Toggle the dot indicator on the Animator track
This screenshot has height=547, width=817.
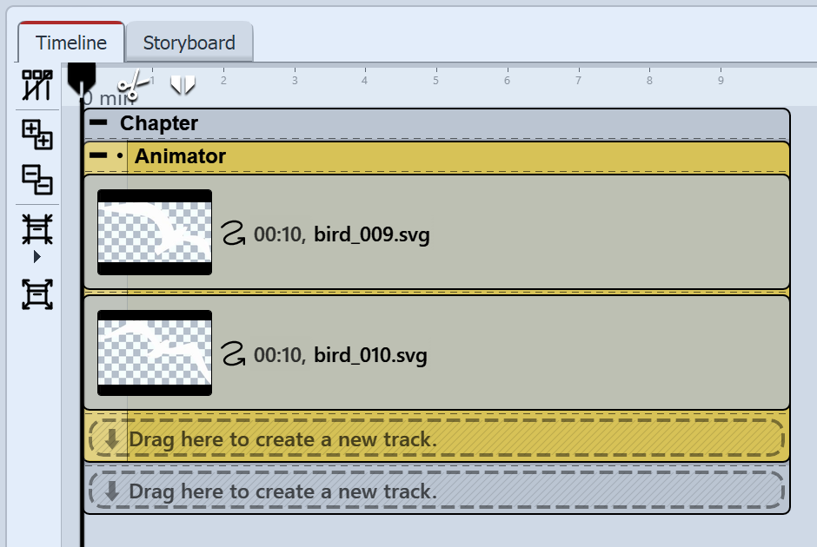point(118,156)
